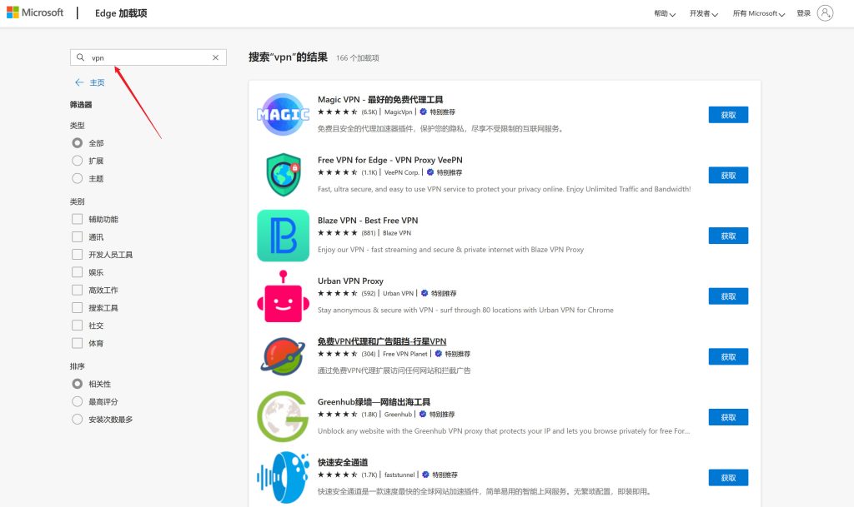
Task: Click the search magnifier icon
Action: pos(80,57)
